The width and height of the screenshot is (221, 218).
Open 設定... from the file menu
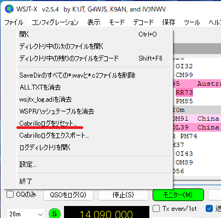(94, 164)
